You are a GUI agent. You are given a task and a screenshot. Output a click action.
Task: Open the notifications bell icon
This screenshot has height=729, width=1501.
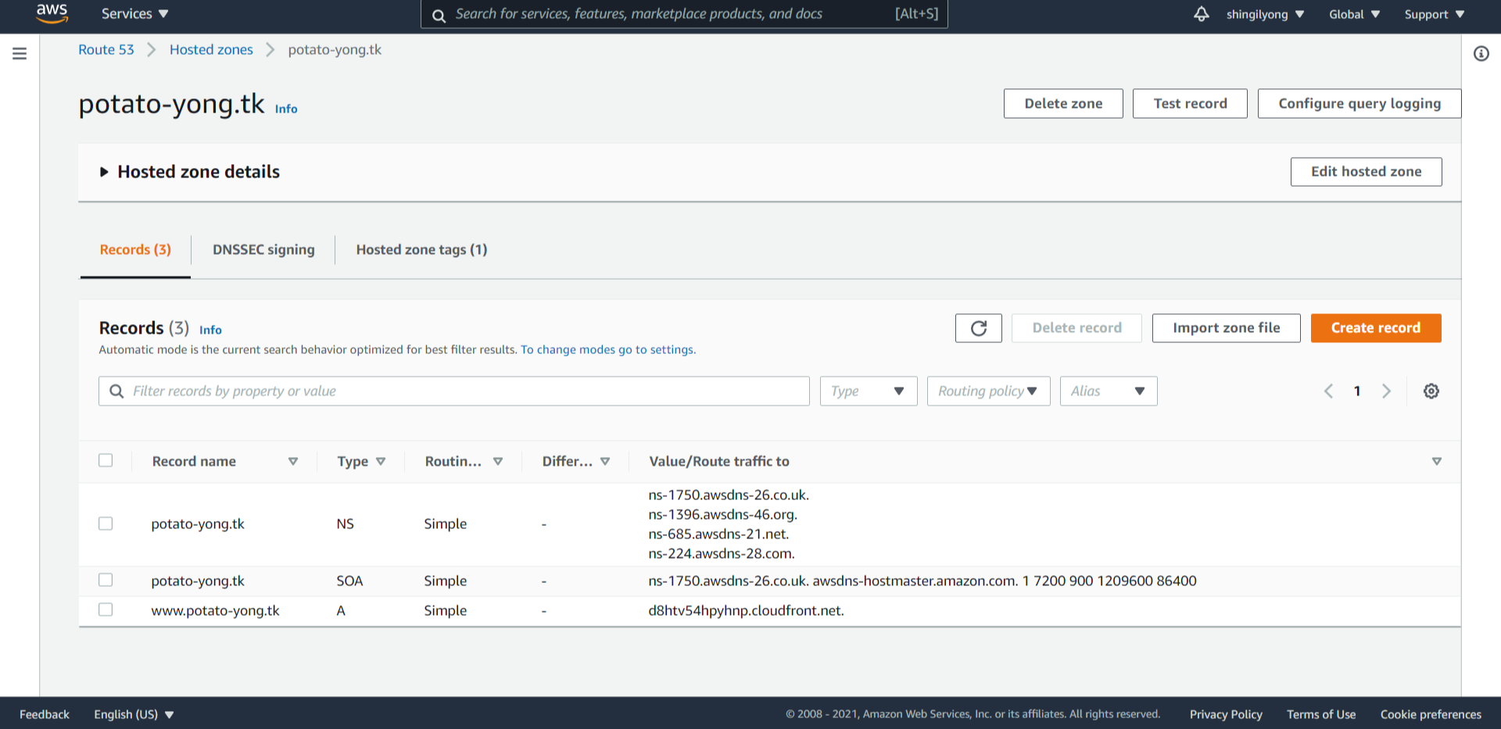pos(1201,14)
